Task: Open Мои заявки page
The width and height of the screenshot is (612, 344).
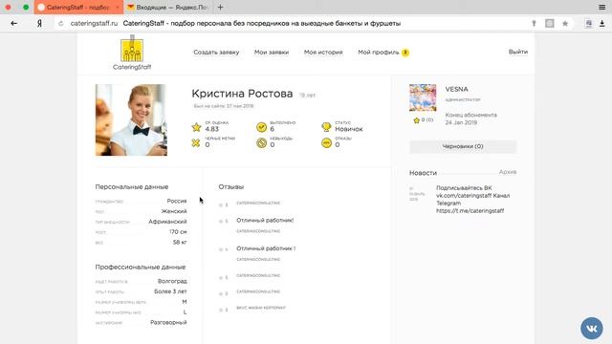Action: [x=272, y=53]
